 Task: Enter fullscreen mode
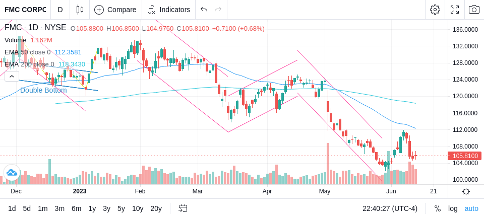[x=455, y=10]
